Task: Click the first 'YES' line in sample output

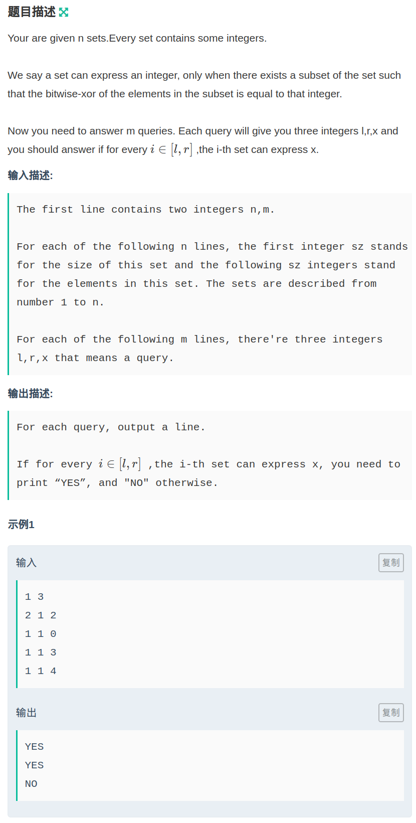Action: coord(34,747)
